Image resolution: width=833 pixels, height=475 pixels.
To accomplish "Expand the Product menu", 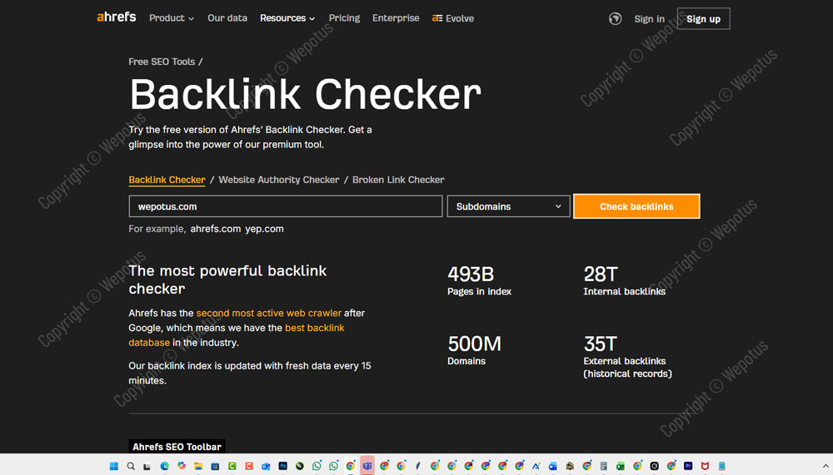I will (171, 18).
